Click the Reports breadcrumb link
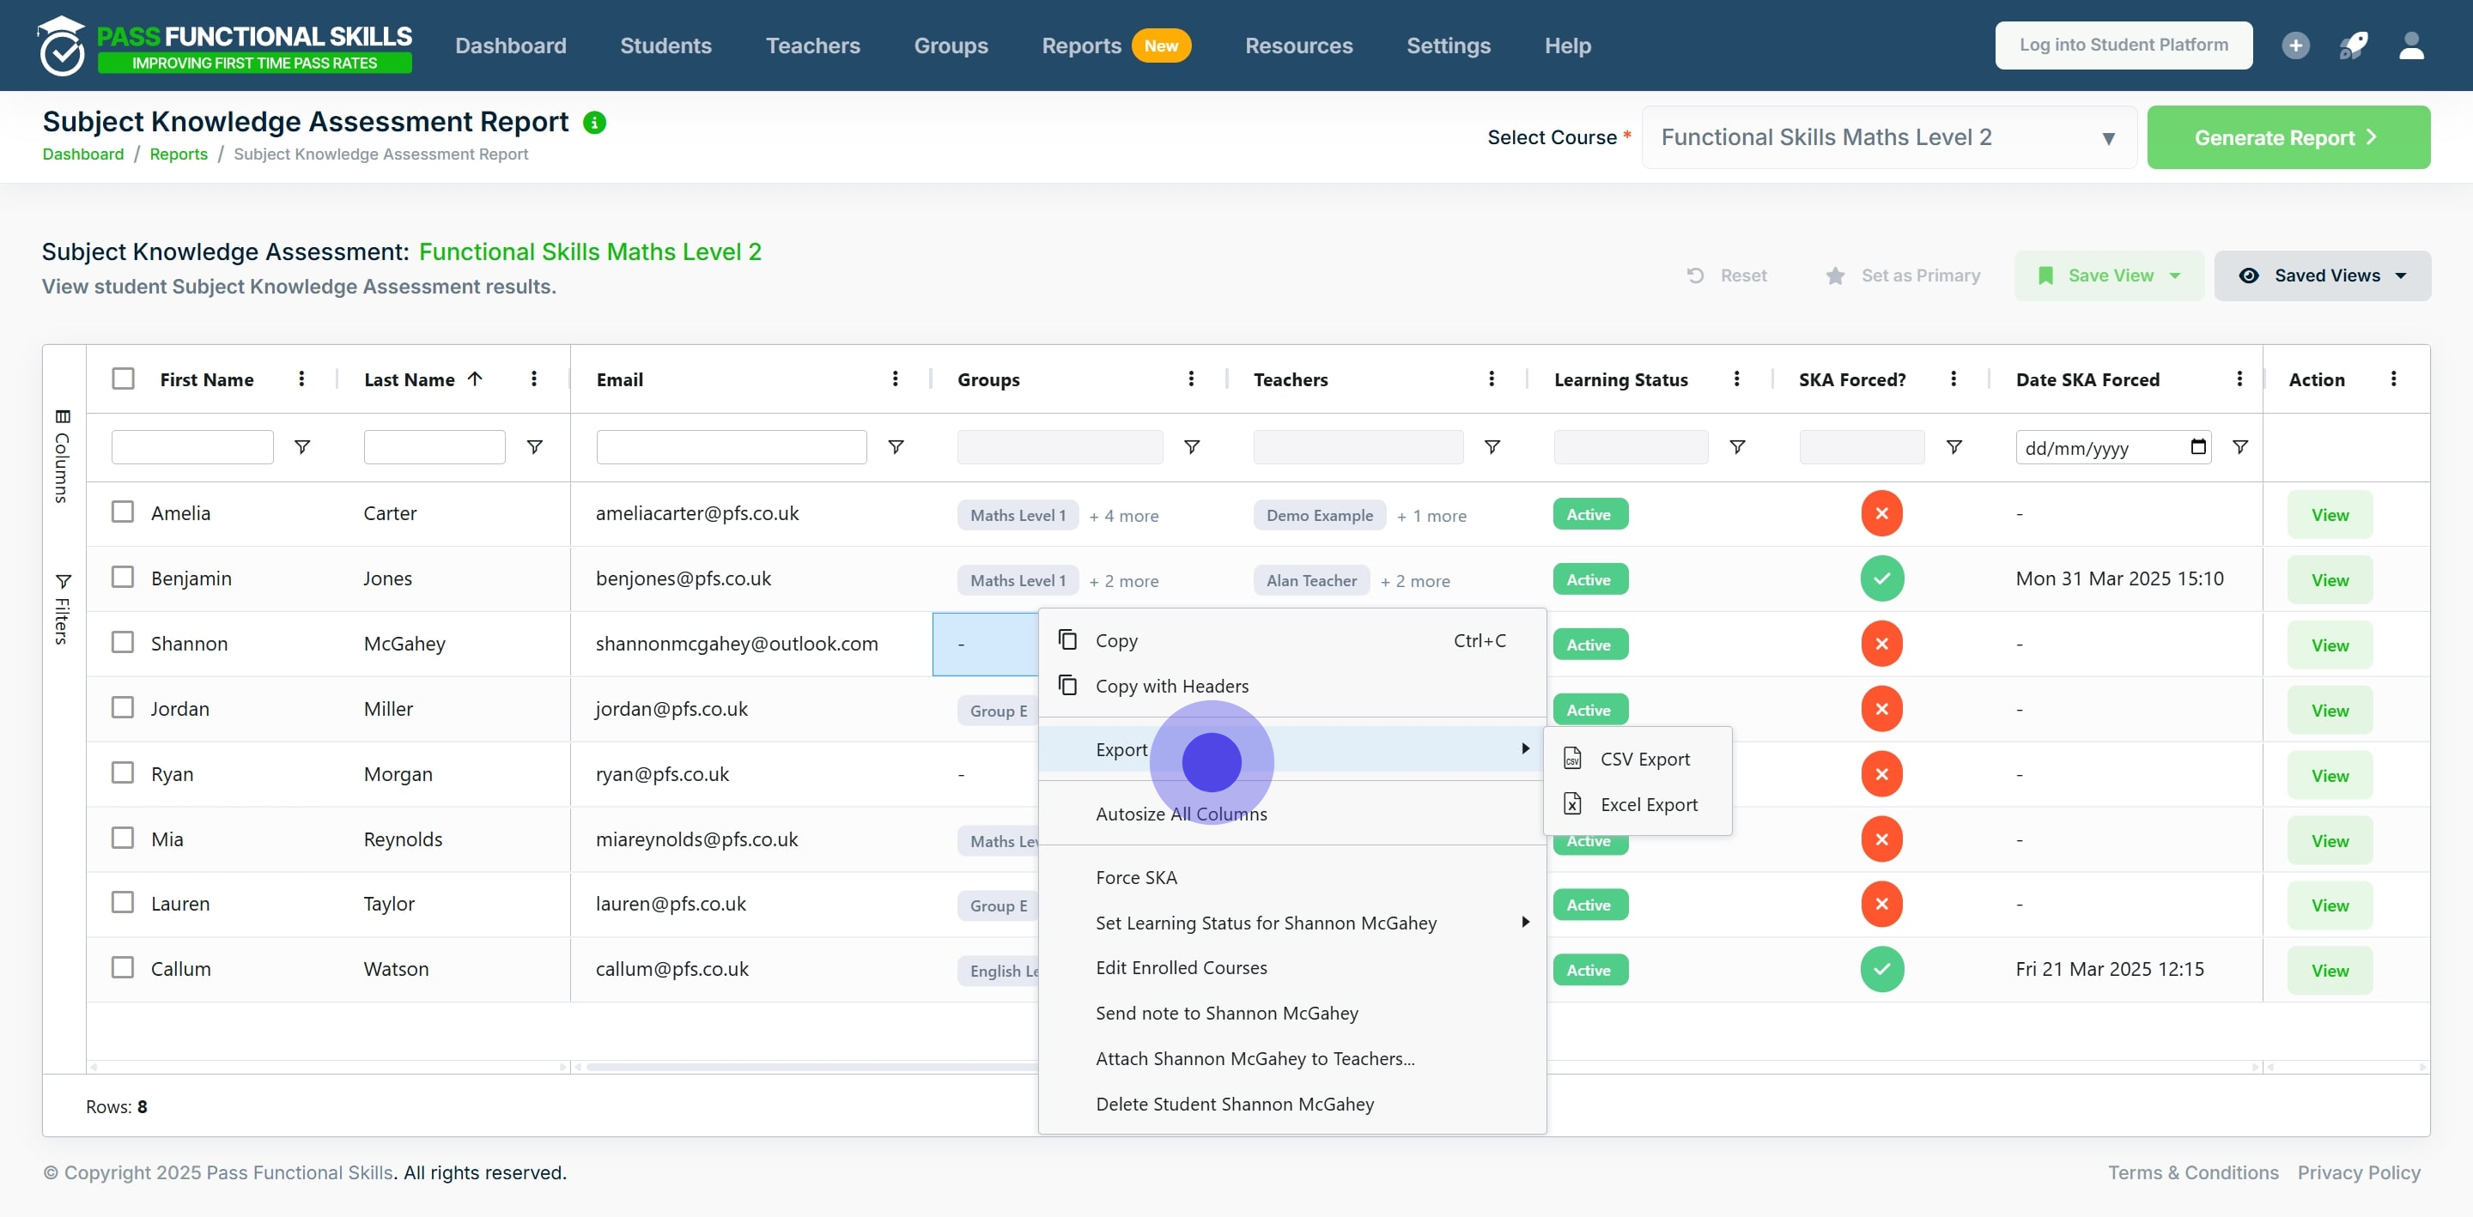The width and height of the screenshot is (2473, 1217). point(179,154)
